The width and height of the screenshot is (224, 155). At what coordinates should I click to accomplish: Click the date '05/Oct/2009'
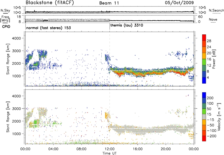coord(179,3)
